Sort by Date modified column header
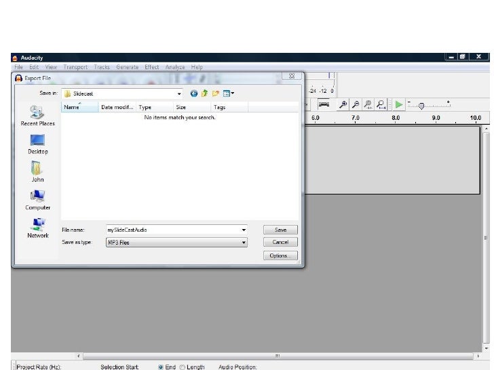The height and width of the screenshot is (370, 494). [x=117, y=107]
